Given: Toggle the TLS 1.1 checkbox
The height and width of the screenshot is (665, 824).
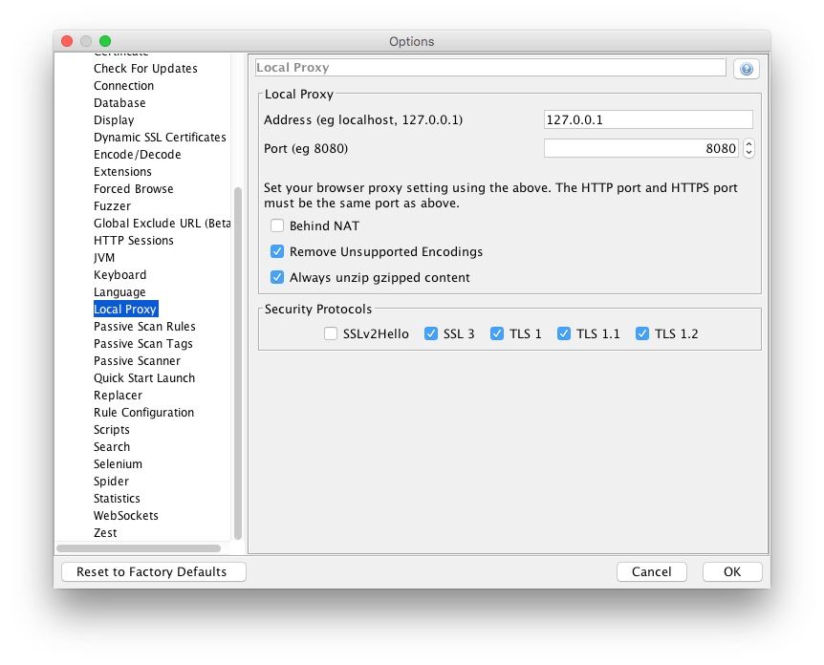Looking at the screenshot, I should 564,333.
